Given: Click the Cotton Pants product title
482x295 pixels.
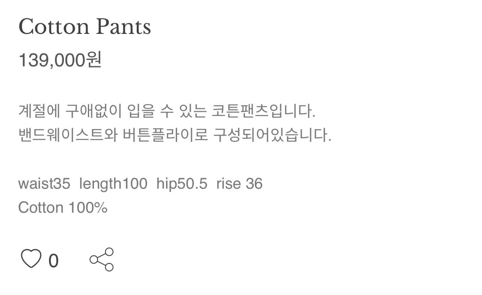Looking at the screenshot, I should coord(85,27).
